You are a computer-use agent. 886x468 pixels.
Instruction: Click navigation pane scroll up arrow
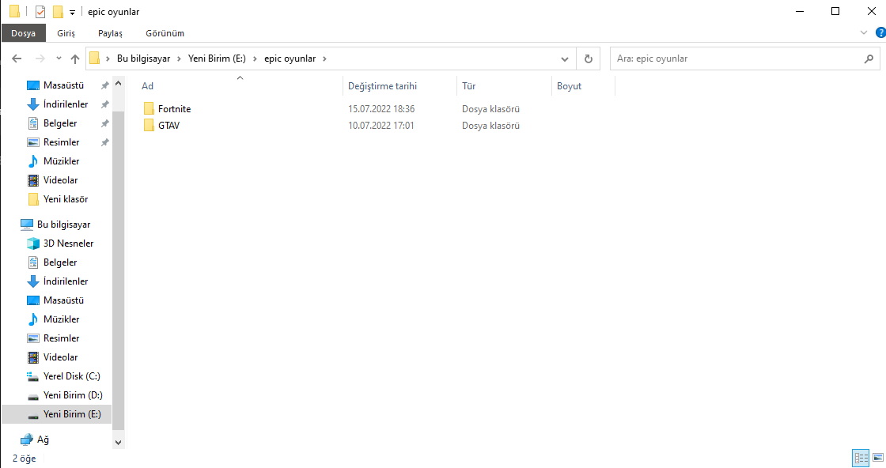[118, 83]
